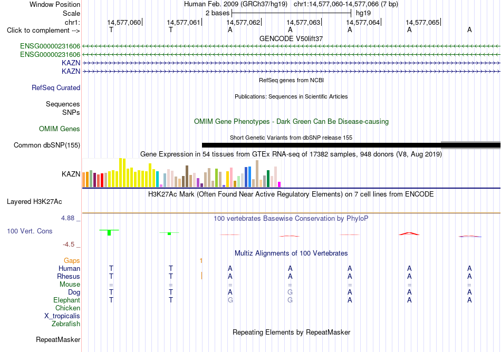Click the Human Feb. 2009 (GRCh37/hg19) text
The height and width of the screenshot is (352, 501).
tap(236, 4)
